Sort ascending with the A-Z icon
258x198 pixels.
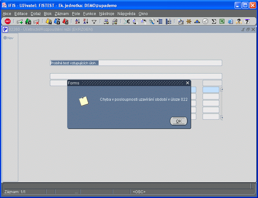(x=77, y=21)
